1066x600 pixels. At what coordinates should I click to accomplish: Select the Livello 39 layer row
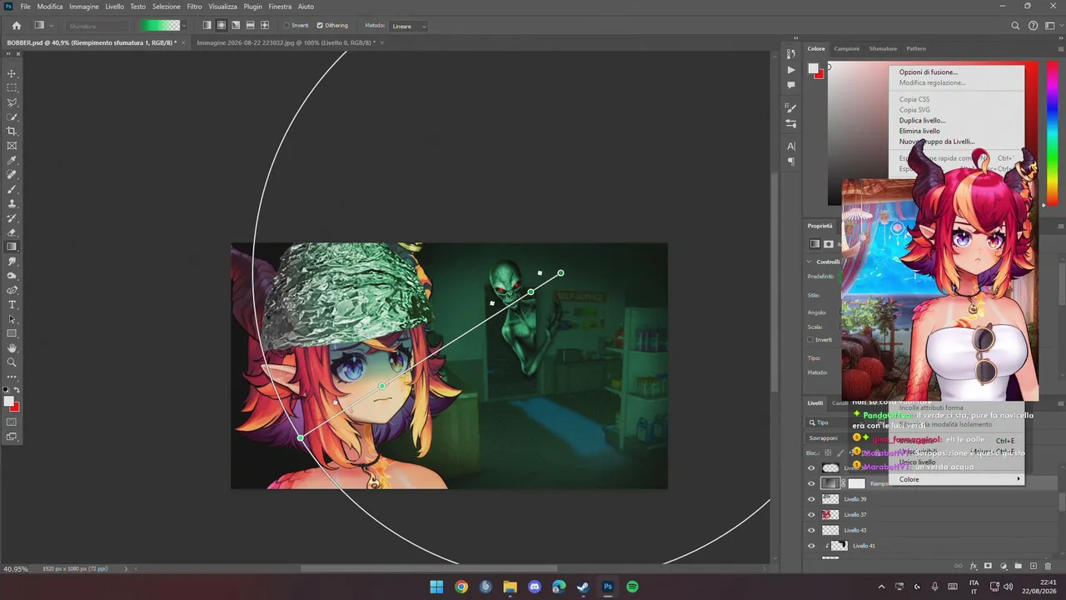coord(930,499)
